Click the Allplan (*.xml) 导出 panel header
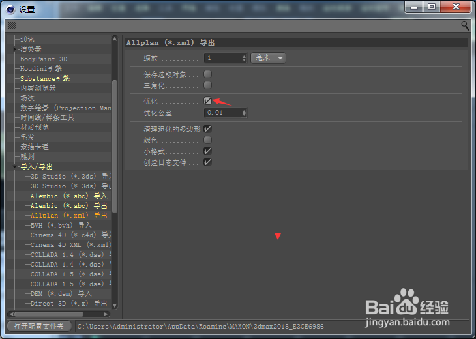Viewport: 476px width, 339px height. coord(297,42)
